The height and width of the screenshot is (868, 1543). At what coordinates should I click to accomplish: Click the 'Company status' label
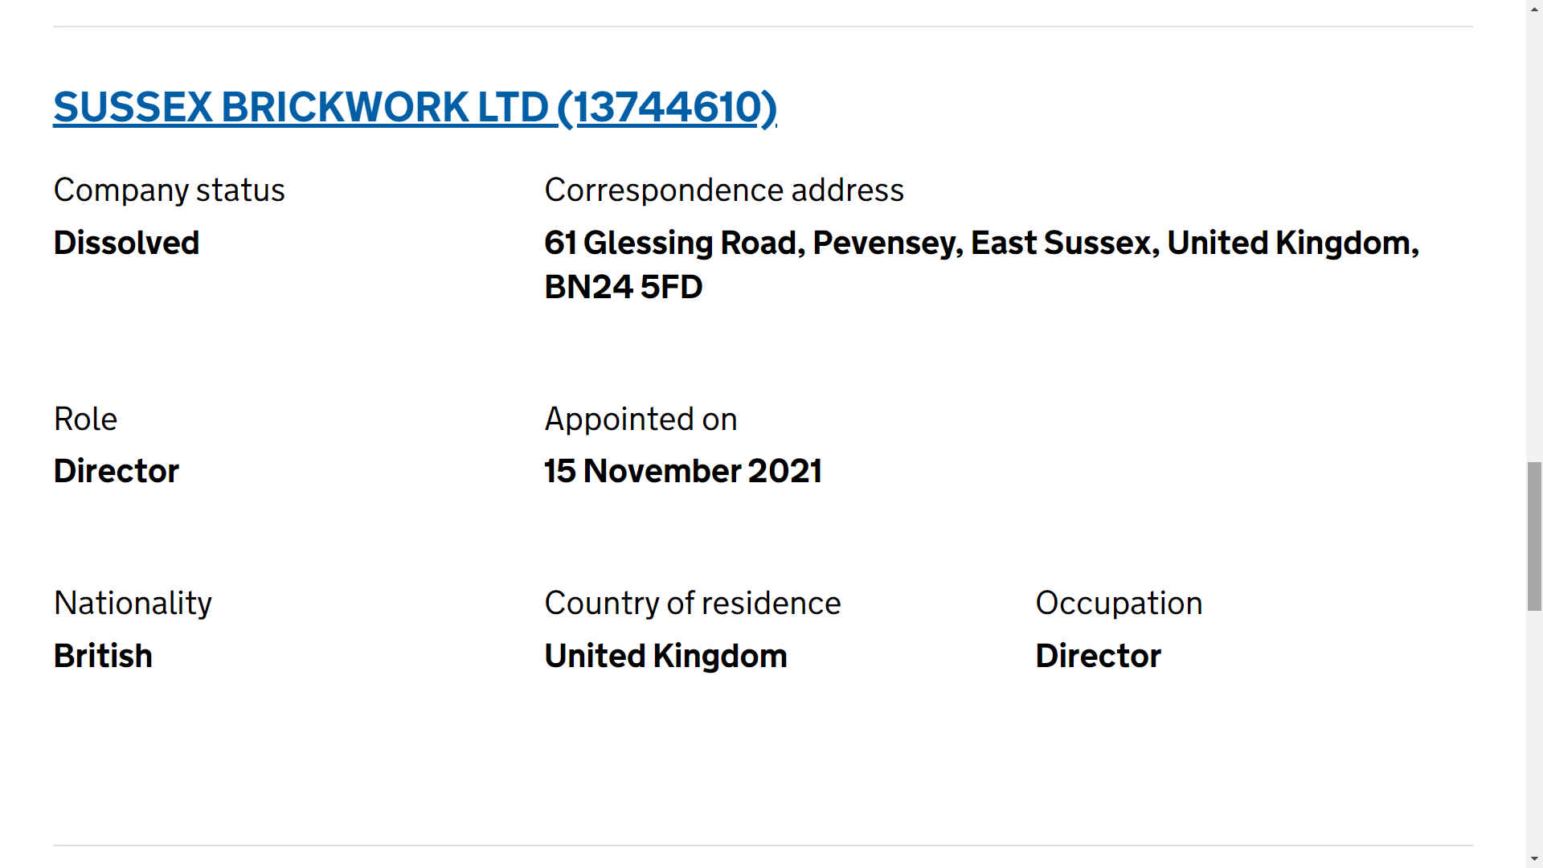[169, 190]
